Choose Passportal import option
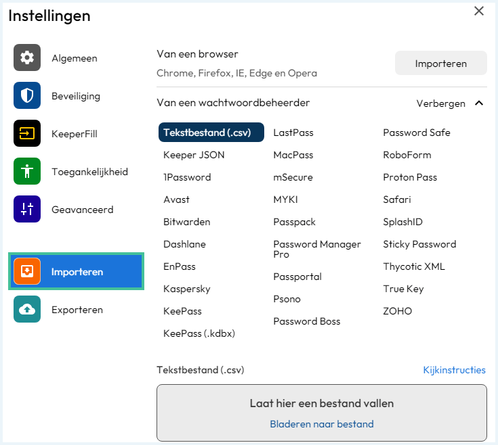 (297, 277)
